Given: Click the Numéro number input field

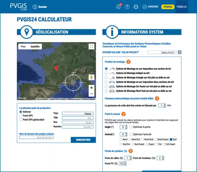Looking at the screenshot, I should click(x=78, y=127).
